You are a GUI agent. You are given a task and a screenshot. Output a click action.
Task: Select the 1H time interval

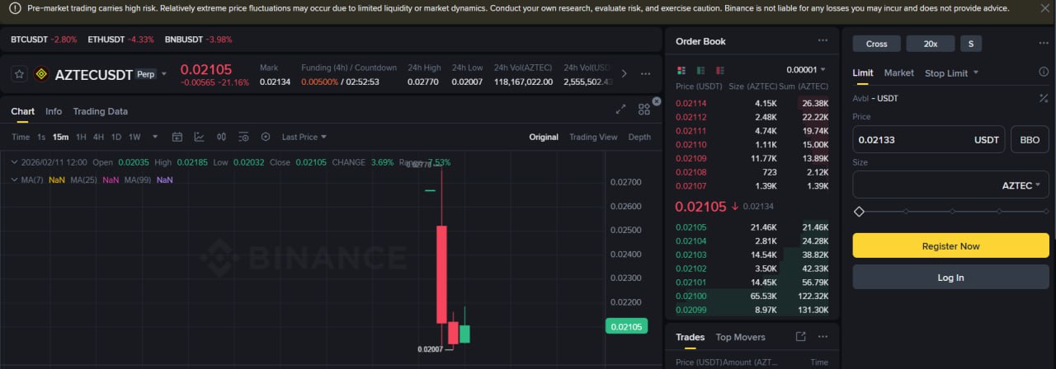pos(81,137)
